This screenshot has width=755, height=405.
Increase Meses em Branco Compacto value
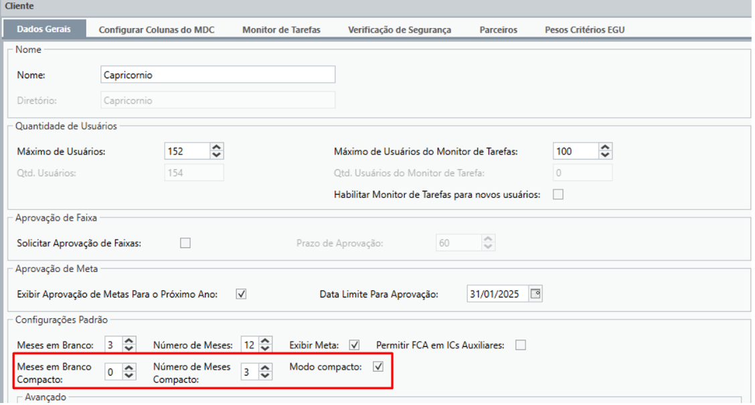(x=130, y=368)
